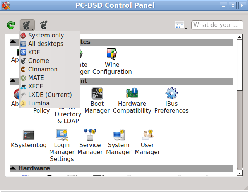This screenshot has height=192, width=248.
Task: Click the scrollbar down arrow
Action: tap(239, 173)
